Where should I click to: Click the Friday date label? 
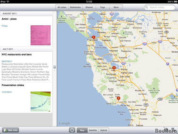(x=5, y=26)
